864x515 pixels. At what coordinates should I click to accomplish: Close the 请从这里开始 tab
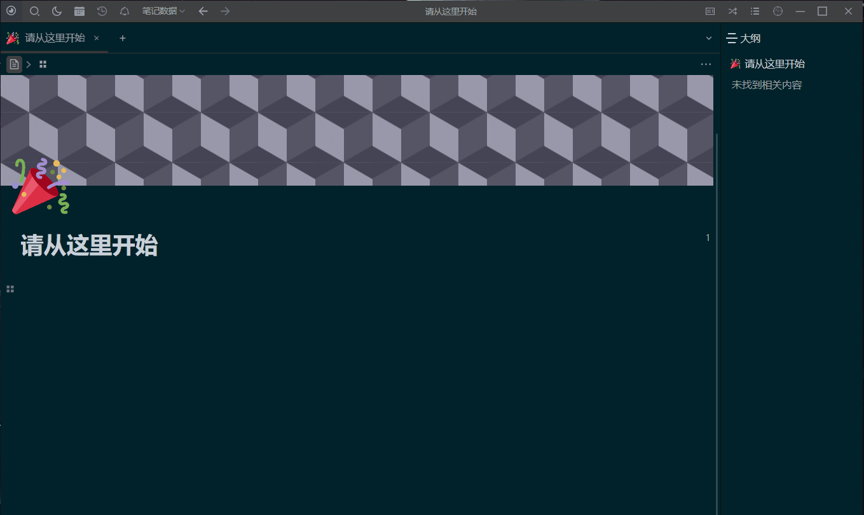97,38
